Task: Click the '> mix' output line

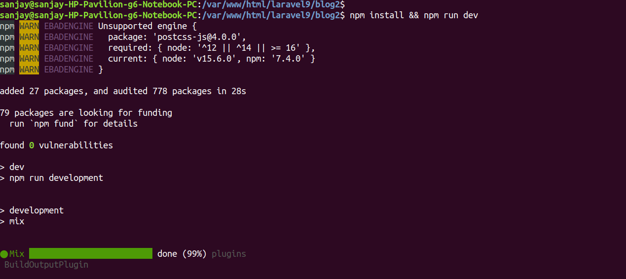Action: tap(12, 221)
